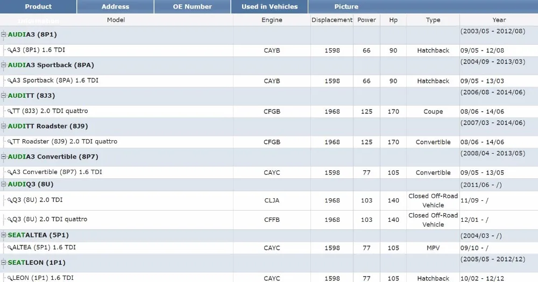Collapse the AUDI A3 Sportback (8PA) group
This screenshot has width=538, height=282.
point(3,65)
